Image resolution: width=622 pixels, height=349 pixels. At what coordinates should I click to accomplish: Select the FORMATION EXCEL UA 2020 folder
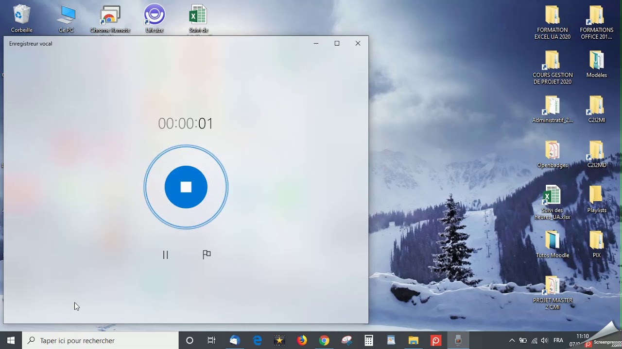coord(553,22)
